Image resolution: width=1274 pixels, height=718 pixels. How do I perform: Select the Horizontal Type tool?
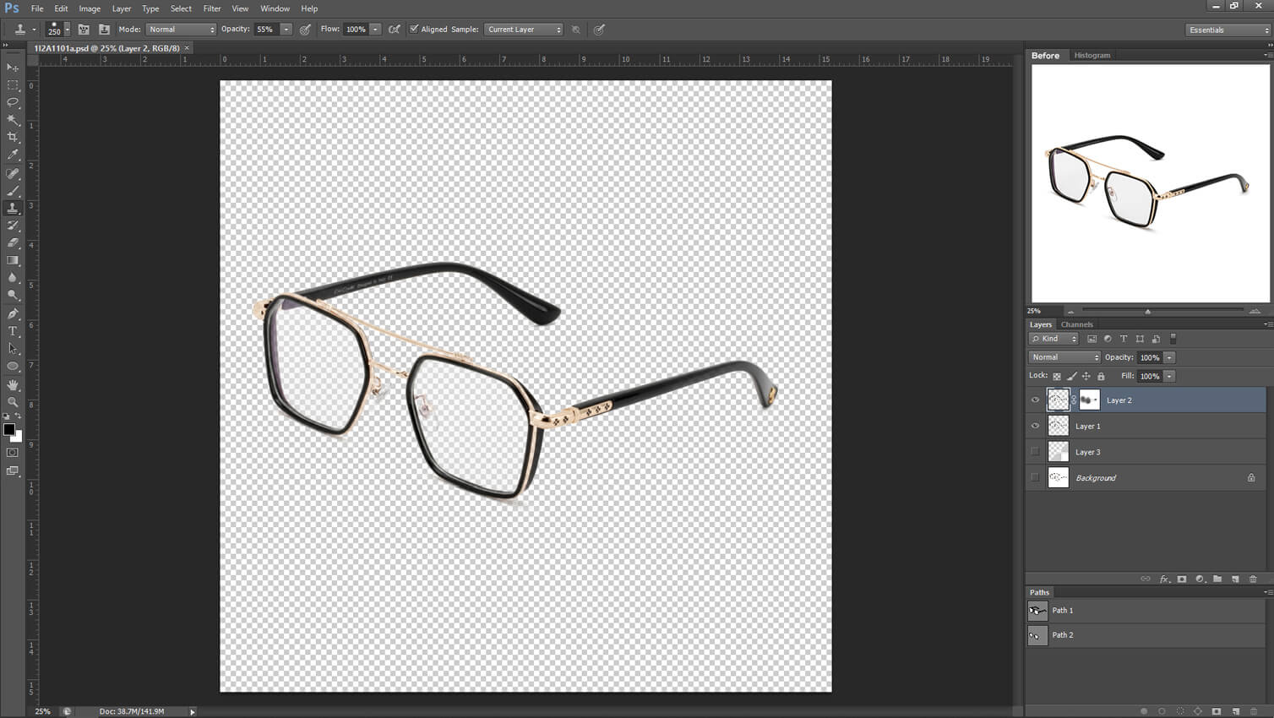click(13, 331)
